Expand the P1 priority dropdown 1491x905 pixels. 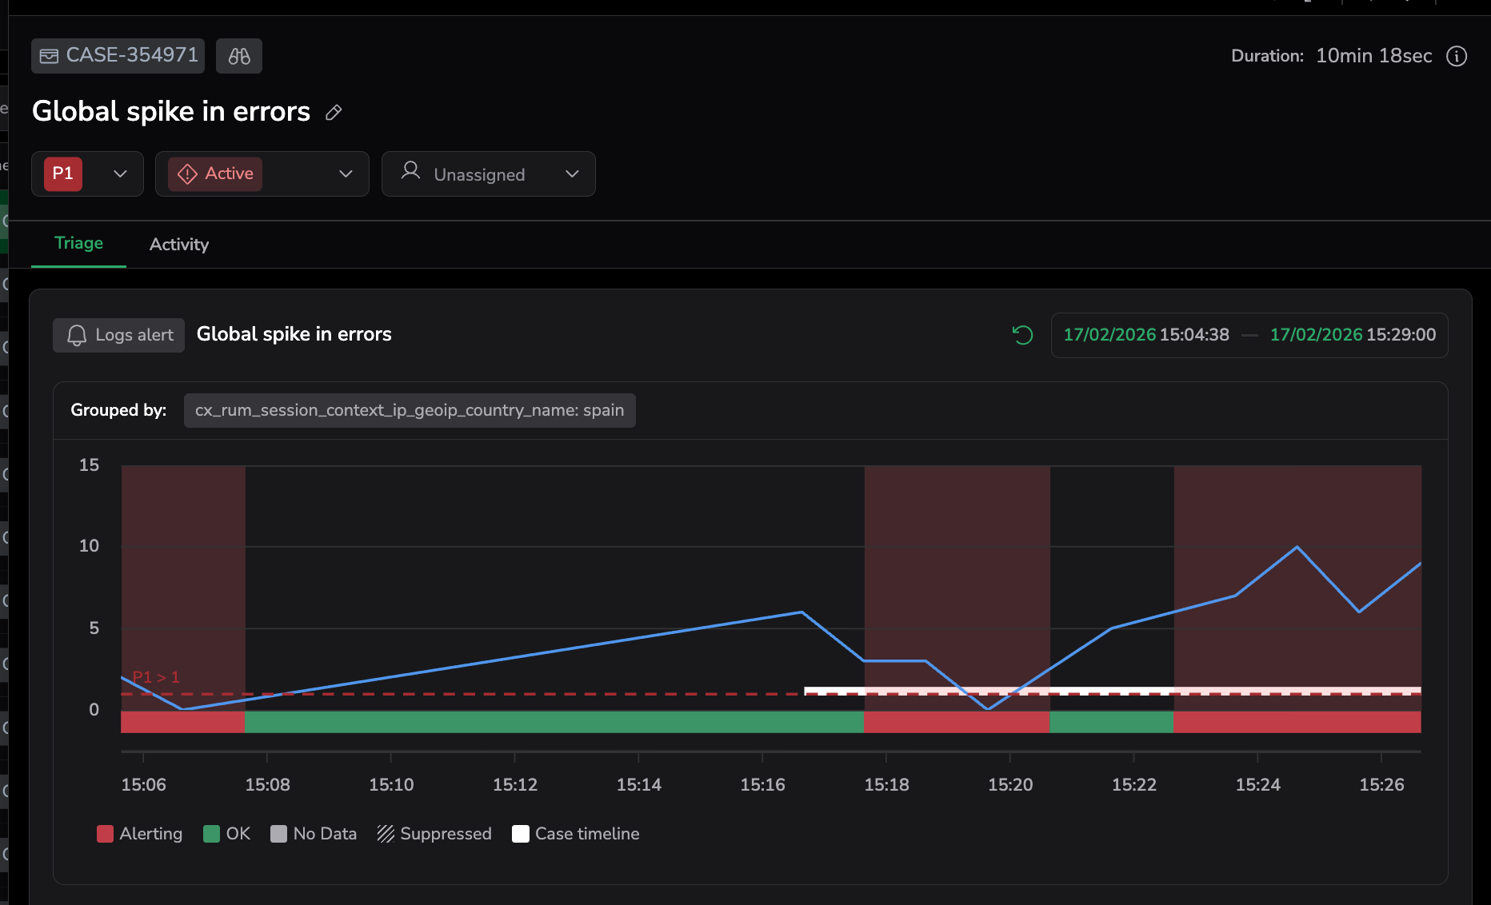tap(120, 174)
